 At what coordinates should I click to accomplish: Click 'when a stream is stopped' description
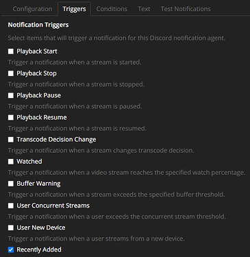pos(76,84)
